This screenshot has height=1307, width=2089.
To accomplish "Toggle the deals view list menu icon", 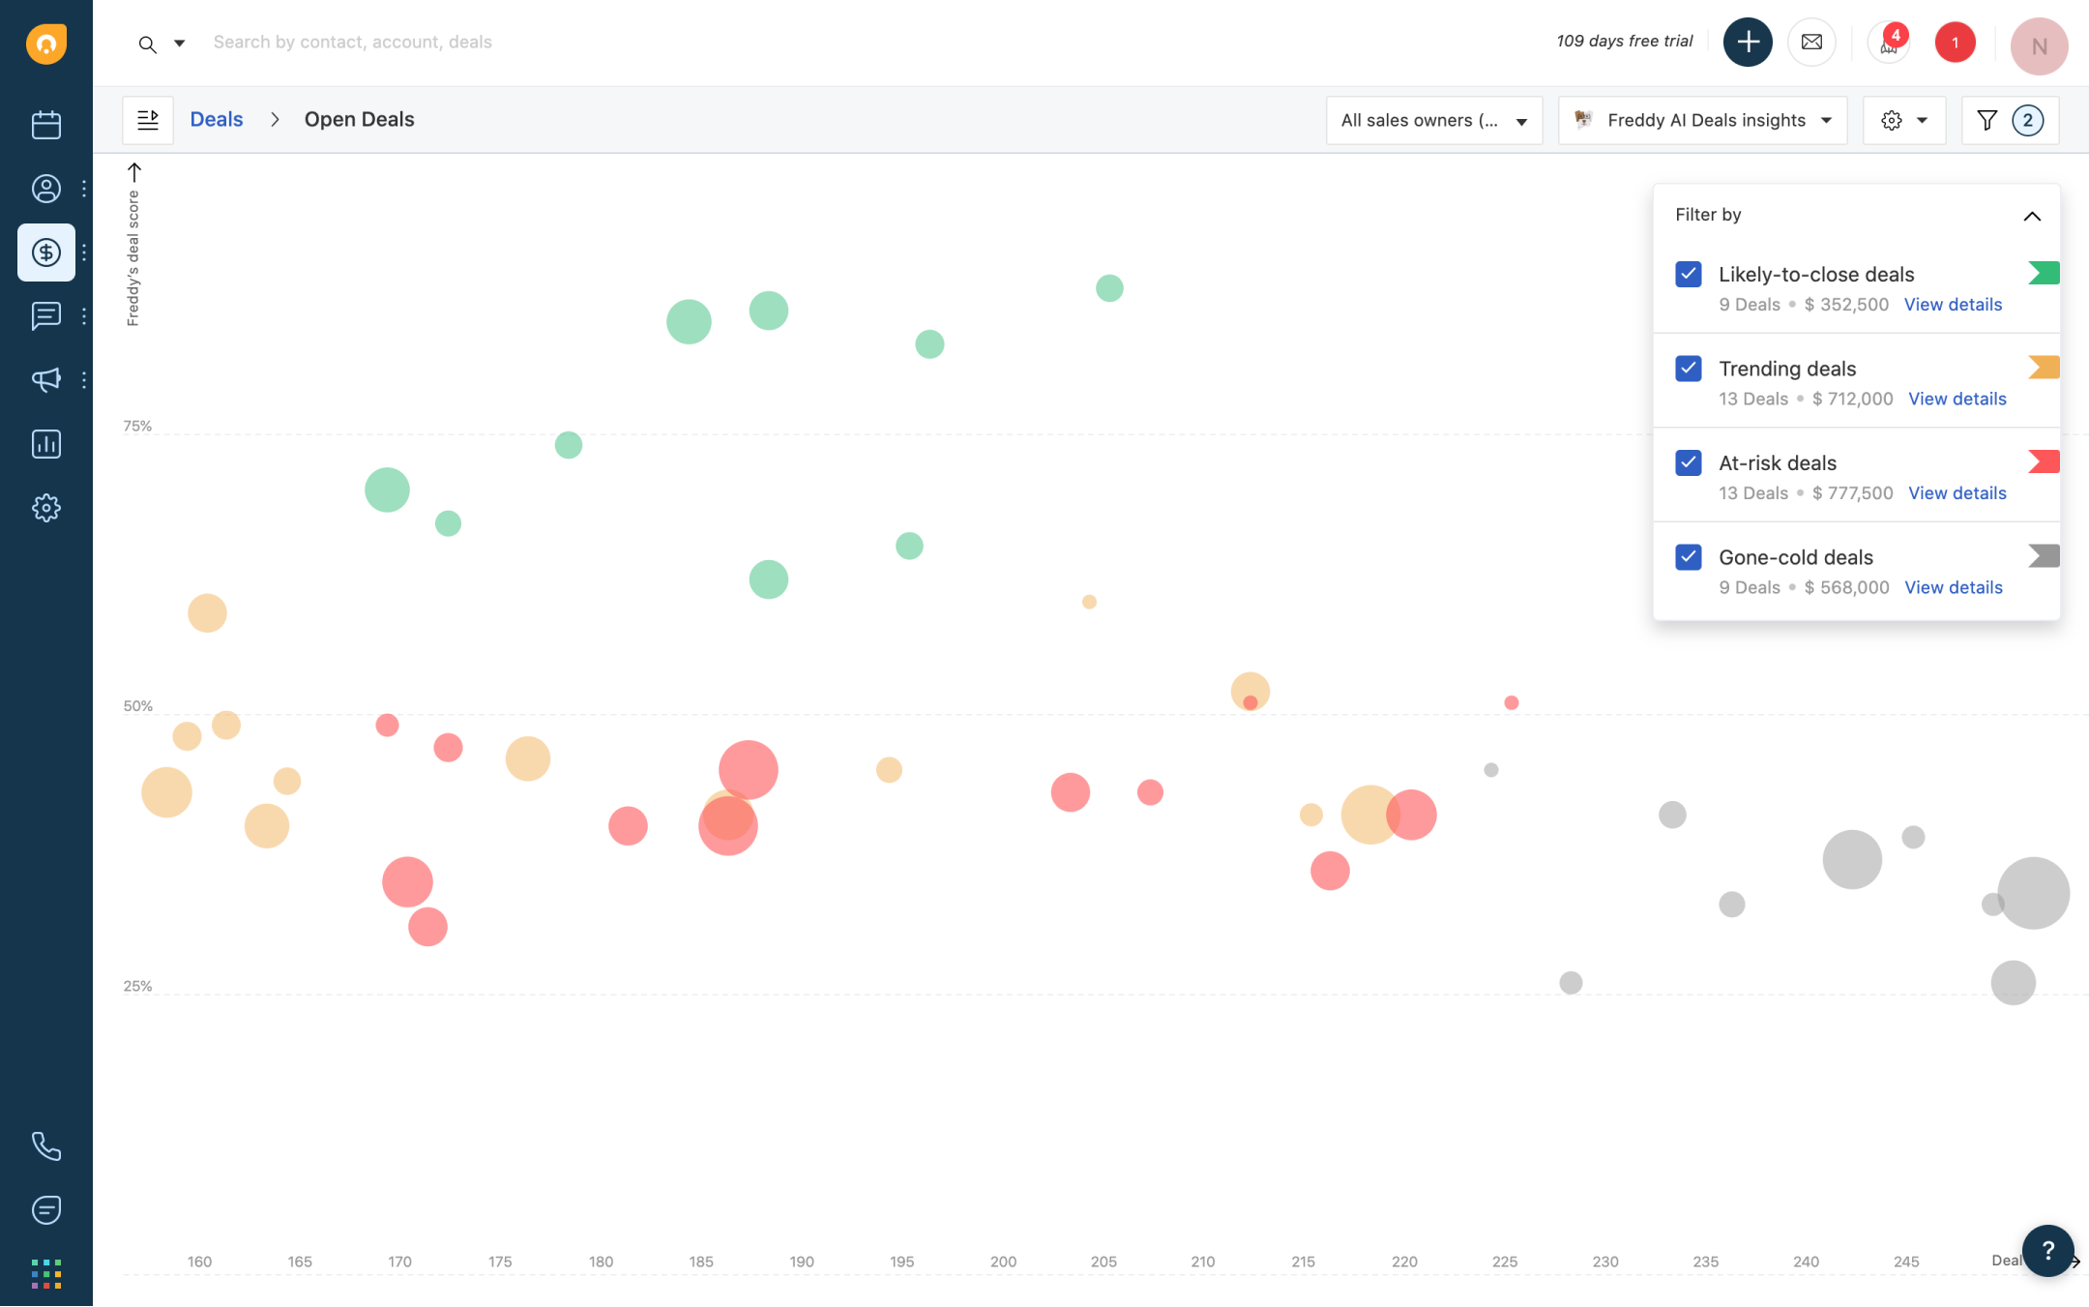I will 148,120.
